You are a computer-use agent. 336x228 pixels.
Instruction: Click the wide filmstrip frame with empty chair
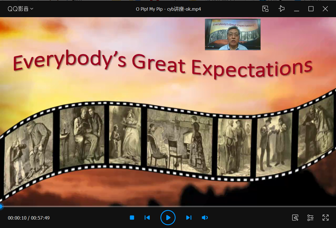(x=180, y=141)
